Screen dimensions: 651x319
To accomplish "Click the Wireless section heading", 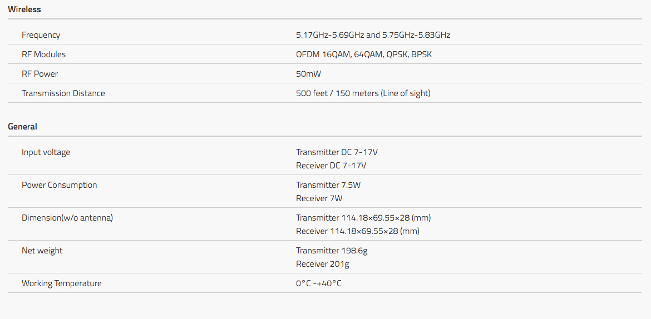I will tap(24, 9).
